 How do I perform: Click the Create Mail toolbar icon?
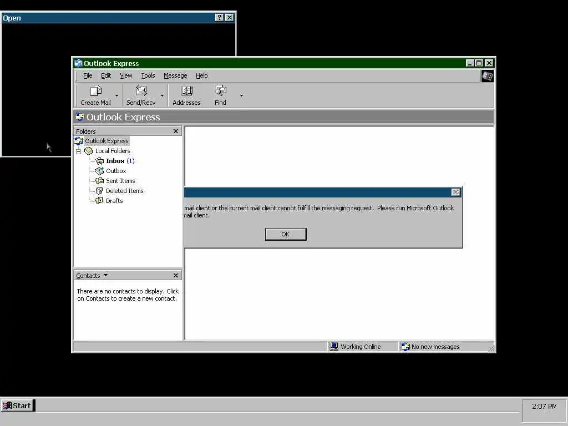point(95,91)
